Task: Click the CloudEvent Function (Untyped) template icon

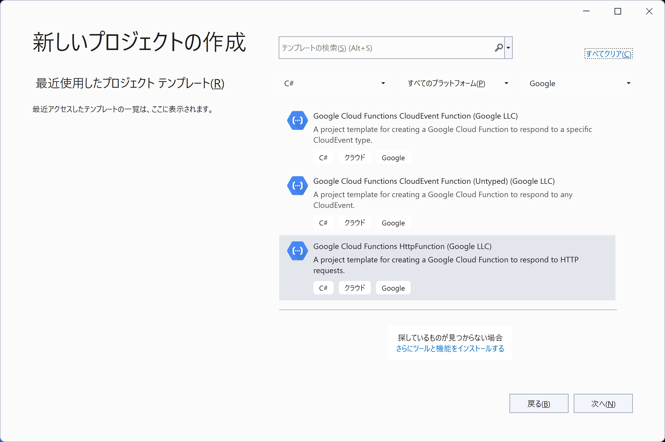Action: (x=297, y=185)
